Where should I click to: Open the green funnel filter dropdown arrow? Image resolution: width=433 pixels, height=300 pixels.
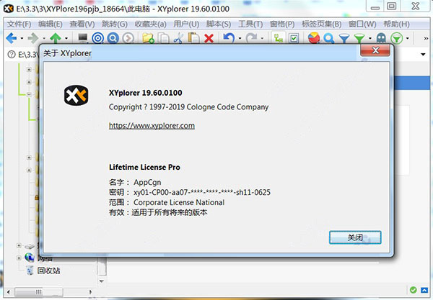(370, 38)
